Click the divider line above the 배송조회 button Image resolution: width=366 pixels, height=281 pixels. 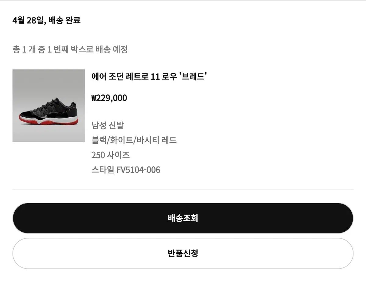[x=183, y=190]
